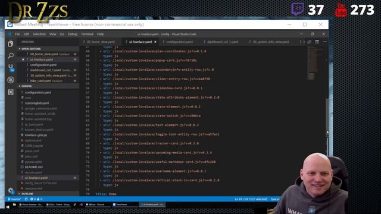
Task: Open the Debug view in activity bar
Action: [11, 80]
